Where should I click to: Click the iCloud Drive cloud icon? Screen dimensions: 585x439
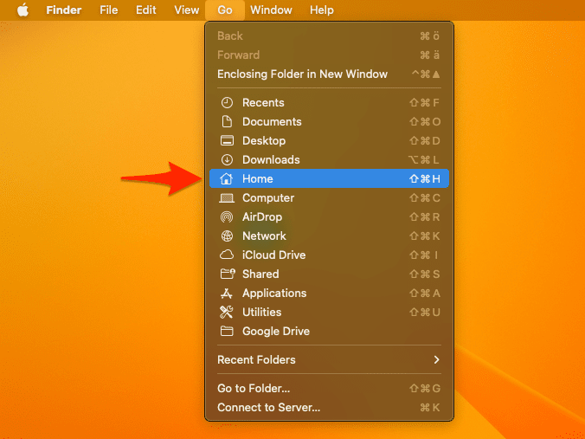227,255
